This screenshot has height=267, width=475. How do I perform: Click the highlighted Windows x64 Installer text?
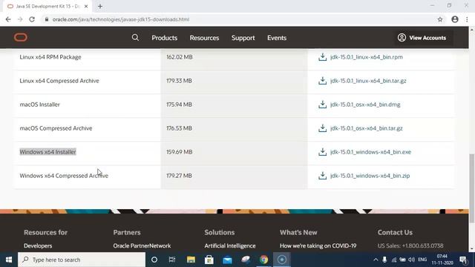pos(47,152)
